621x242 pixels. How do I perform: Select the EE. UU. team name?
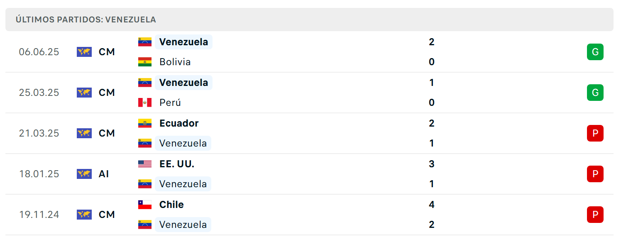(177, 164)
